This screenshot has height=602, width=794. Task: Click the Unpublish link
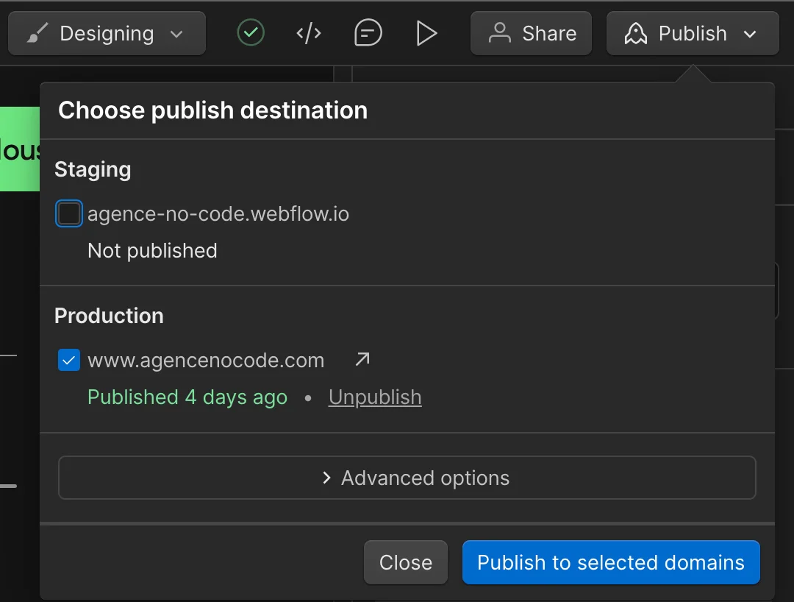375,397
